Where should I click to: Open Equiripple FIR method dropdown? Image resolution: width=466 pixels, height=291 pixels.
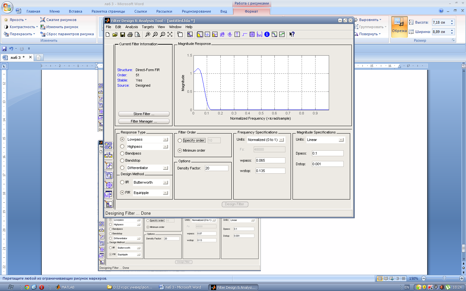(x=165, y=193)
